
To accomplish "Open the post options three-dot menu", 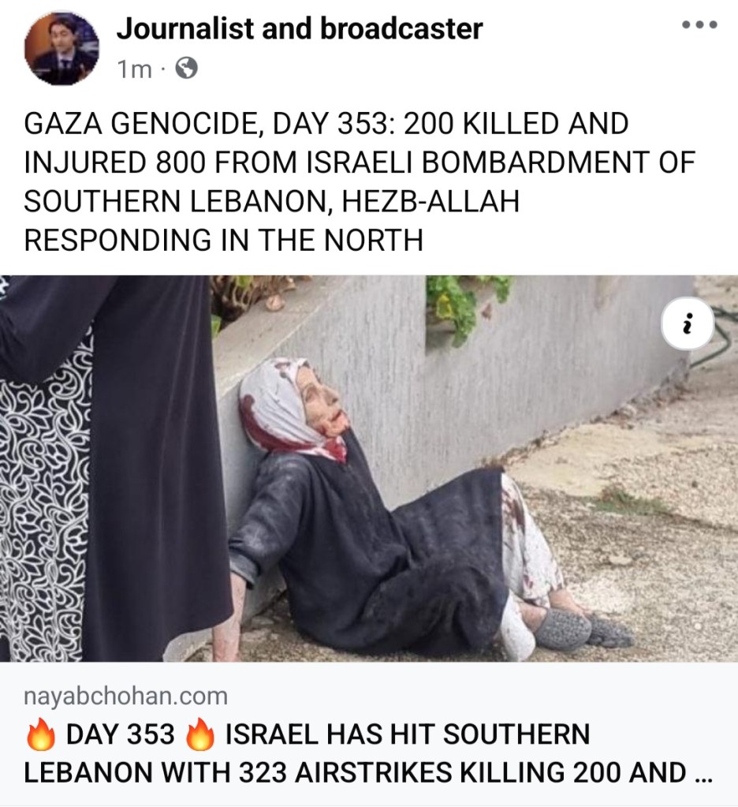I will tap(699, 24).
